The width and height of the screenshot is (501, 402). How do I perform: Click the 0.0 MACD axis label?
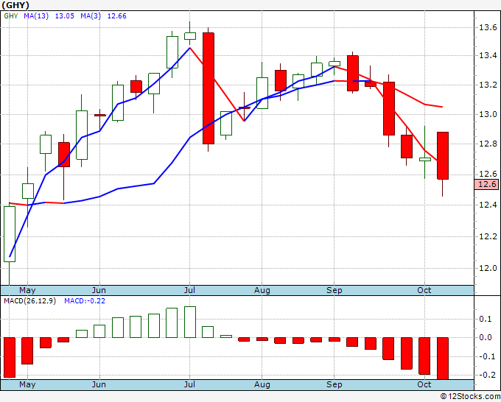(x=485, y=337)
